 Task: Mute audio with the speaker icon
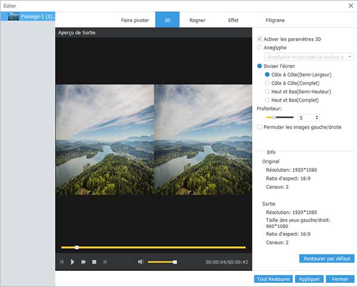tap(141, 262)
